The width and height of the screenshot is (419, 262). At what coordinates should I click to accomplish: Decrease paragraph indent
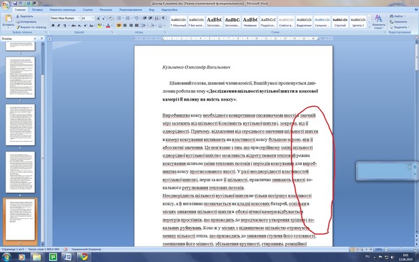point(145,18)
